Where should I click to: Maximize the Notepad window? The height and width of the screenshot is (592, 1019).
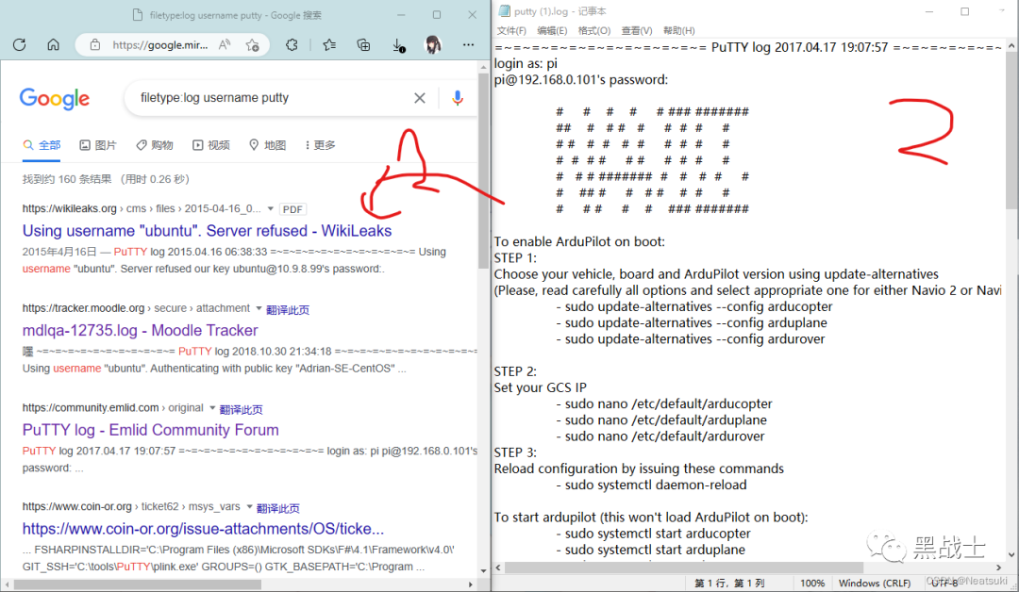click(964, 11)
